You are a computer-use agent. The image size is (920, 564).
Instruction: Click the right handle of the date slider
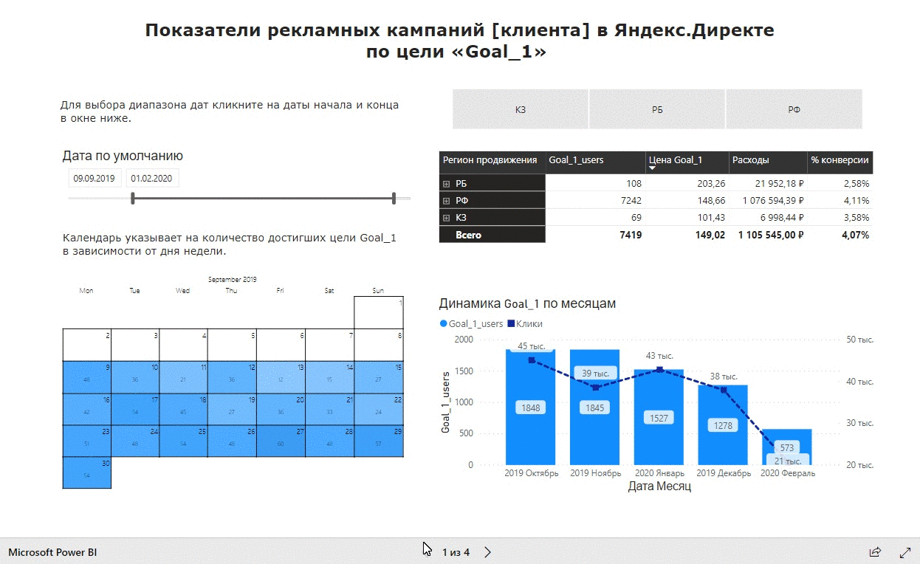394,198
